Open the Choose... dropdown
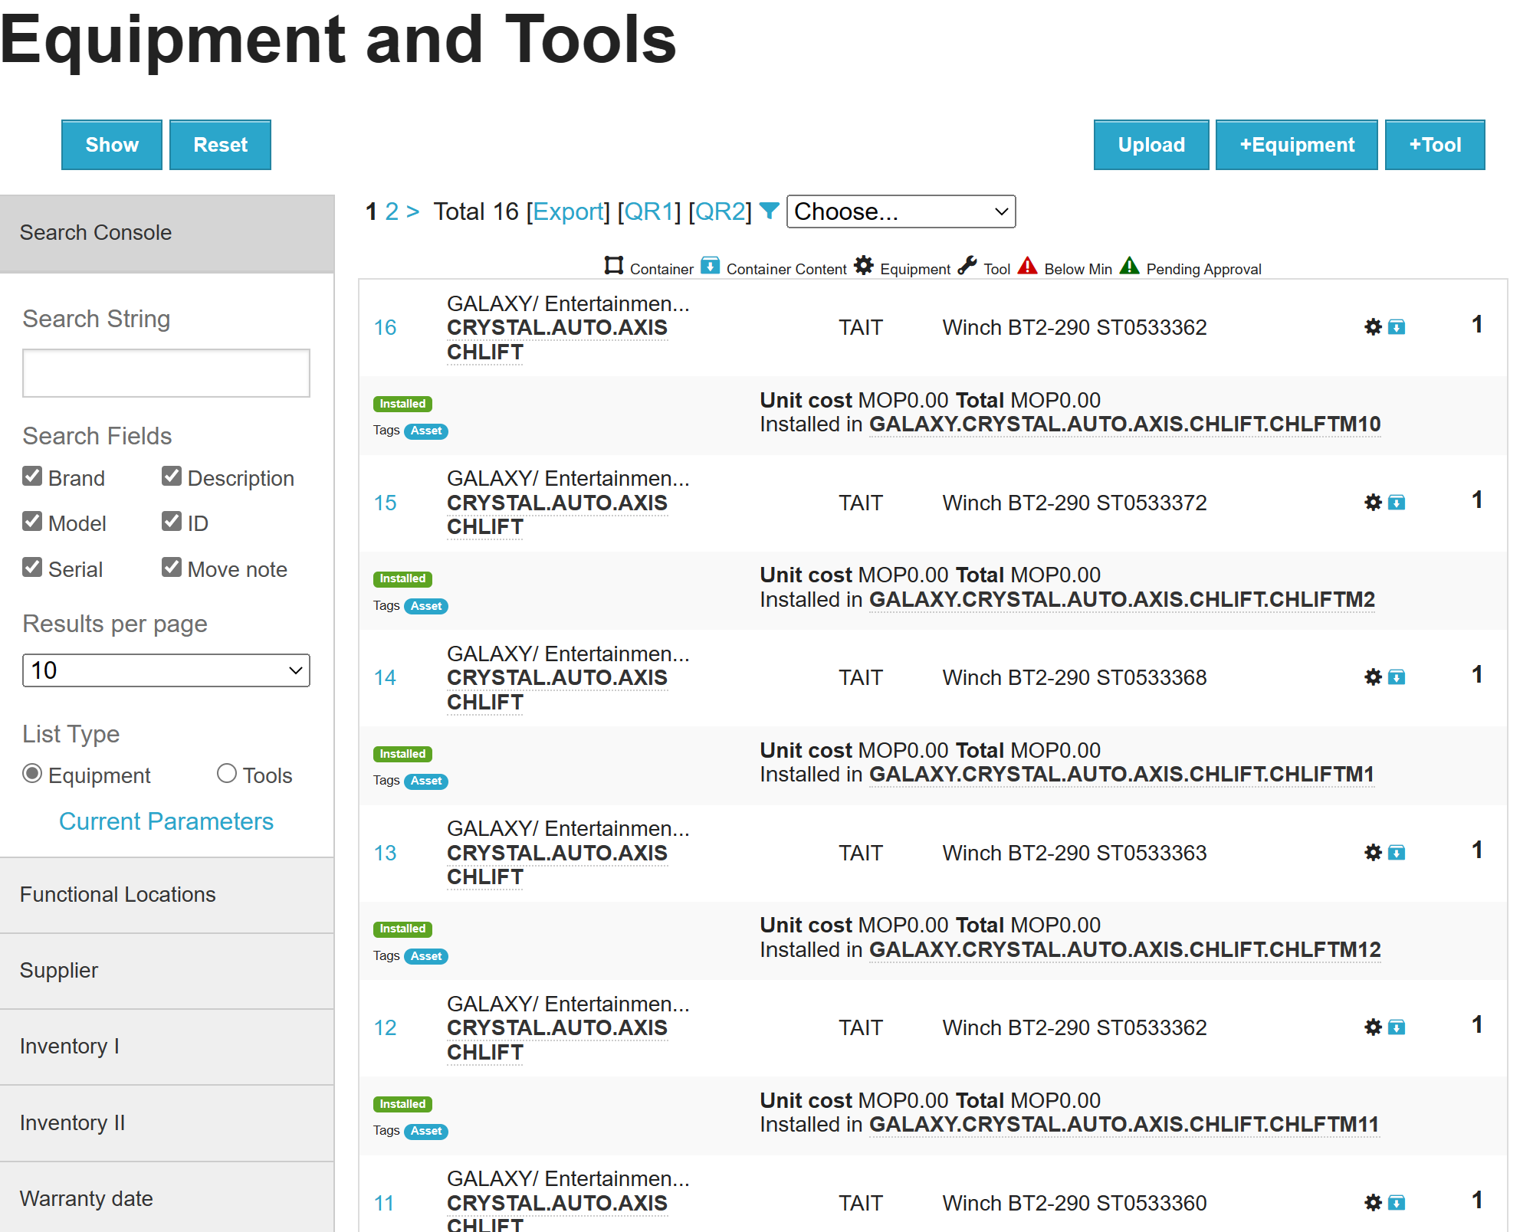The height and width of the screenshot is (1232, 1533). (x=901, y=211)
